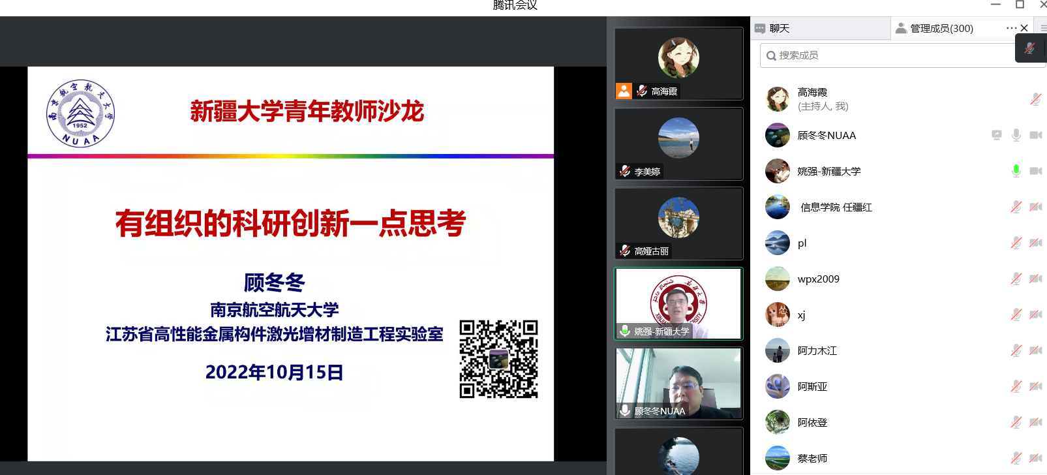Click the orange host badge on 高海霞 tile
Image resolution: width=1047 pixels, height=475 pixels.
(624, 91)
